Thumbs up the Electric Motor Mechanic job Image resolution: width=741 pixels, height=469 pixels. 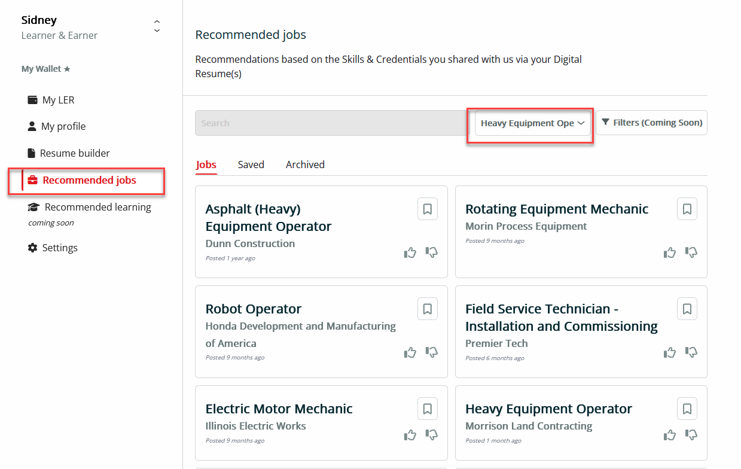[x=410, y=435]
